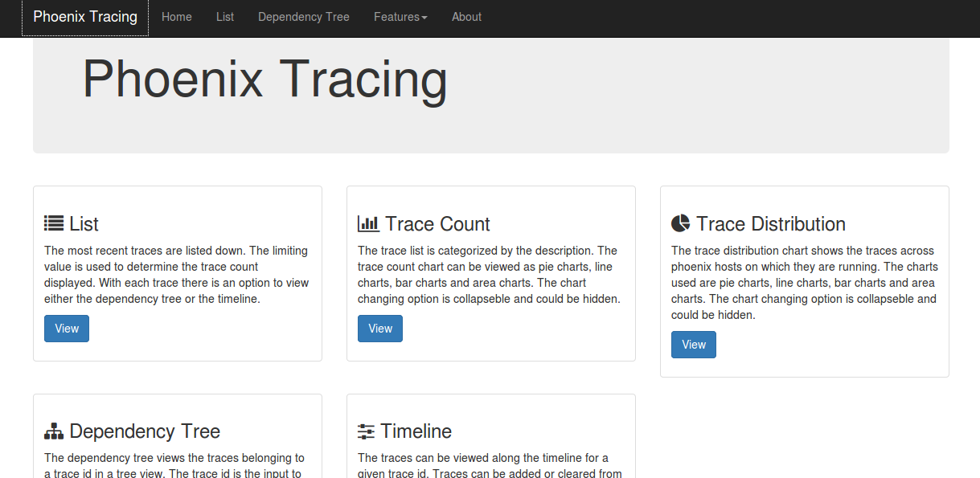The width and height of the screenshot is (980, 478).
Task: Open Dependency Tree from the navbar
Action: point(303,16)
